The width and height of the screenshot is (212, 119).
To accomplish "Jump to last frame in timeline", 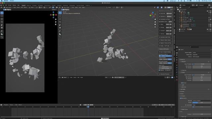I will [92, 105].
